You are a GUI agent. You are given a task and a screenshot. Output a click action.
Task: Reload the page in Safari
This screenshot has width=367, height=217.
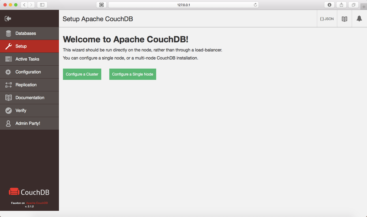tap(255, 5)
